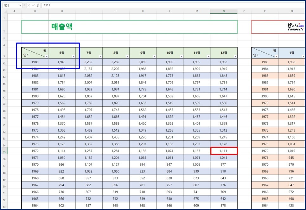This screenshot has height=210, width=306.
Task: Open the 8월 column filter dropdown
Action: coord(127,57)
